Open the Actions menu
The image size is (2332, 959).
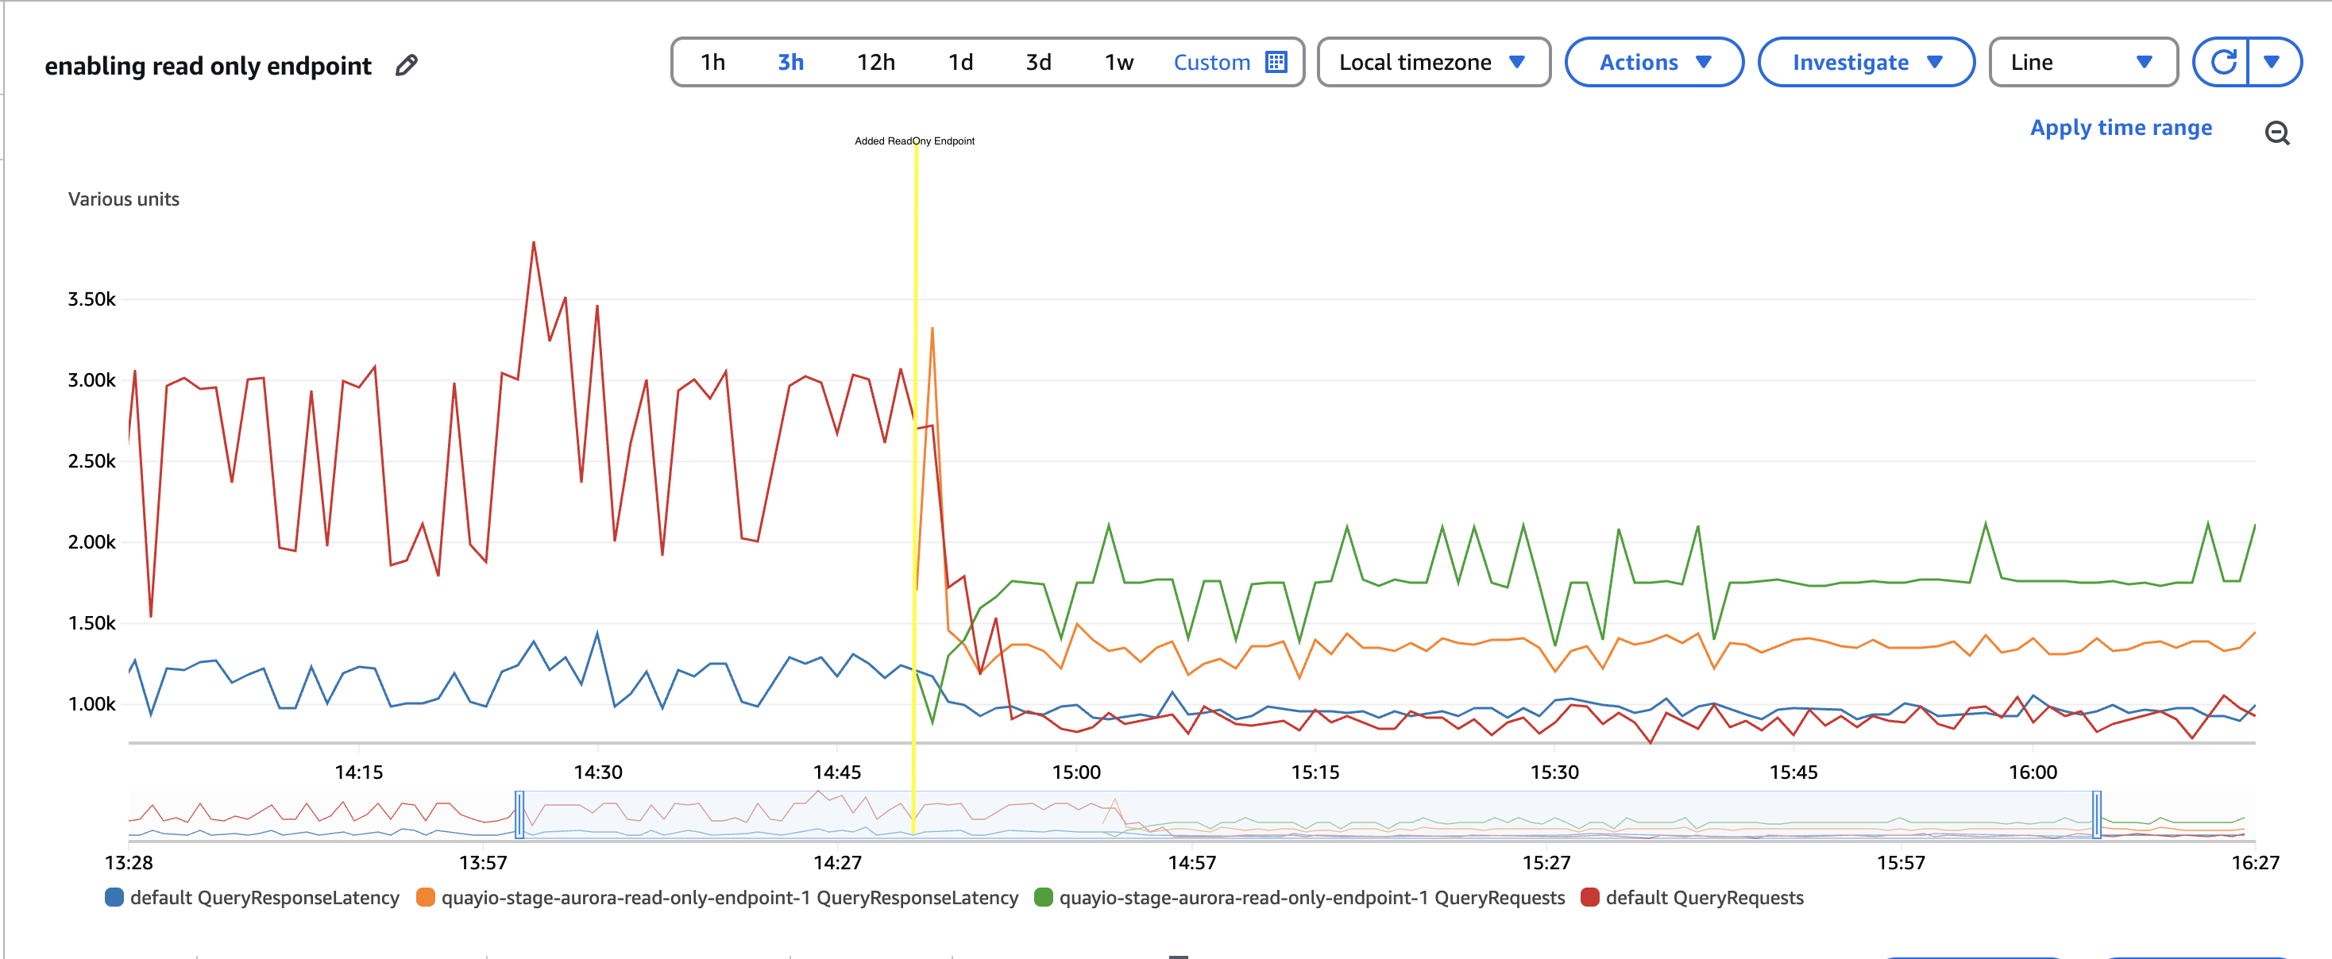[x=1653, y=63]
